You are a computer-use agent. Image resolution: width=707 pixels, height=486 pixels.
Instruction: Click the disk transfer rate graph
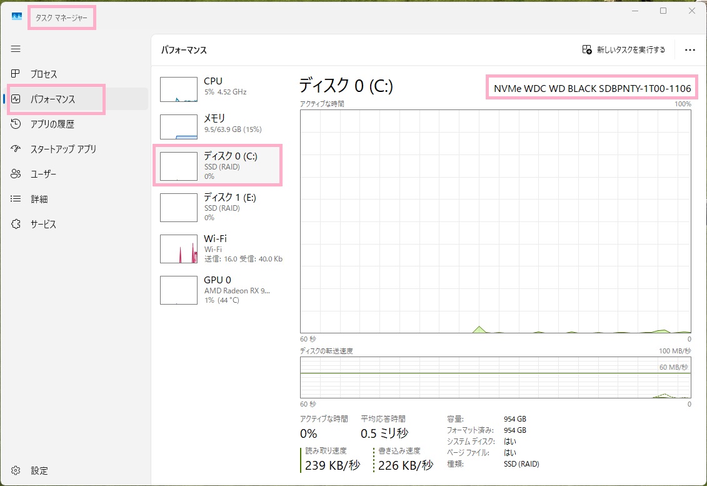(494, 378)
